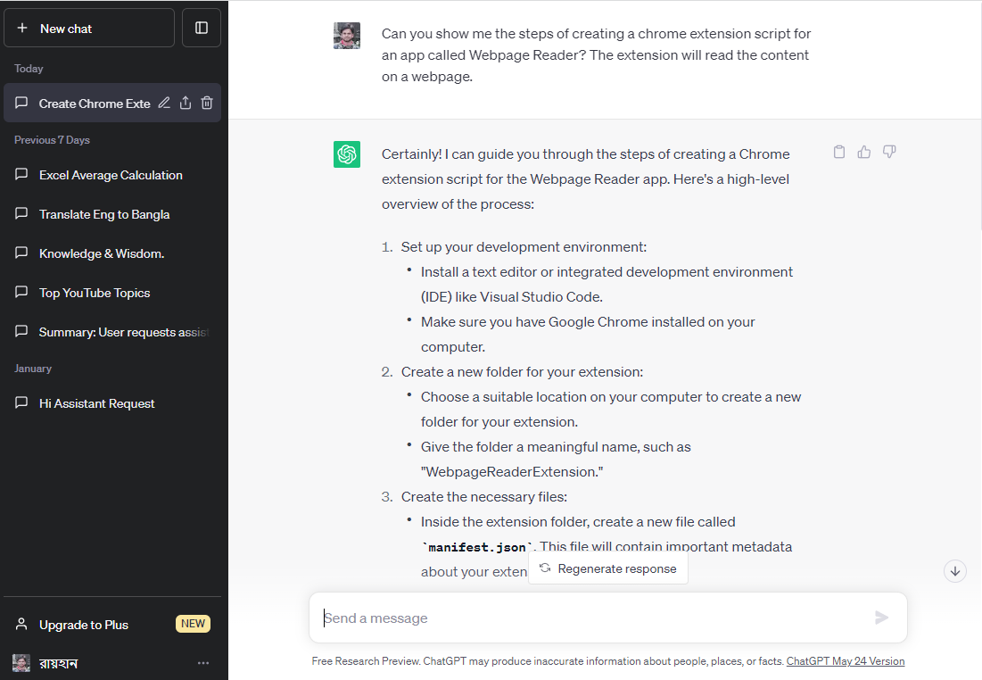Click Upgrade to Plus
The image size is (982, 680).
point(84,625)
